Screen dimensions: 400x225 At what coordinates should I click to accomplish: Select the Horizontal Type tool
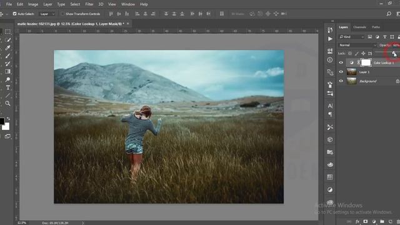coord(7,87)
